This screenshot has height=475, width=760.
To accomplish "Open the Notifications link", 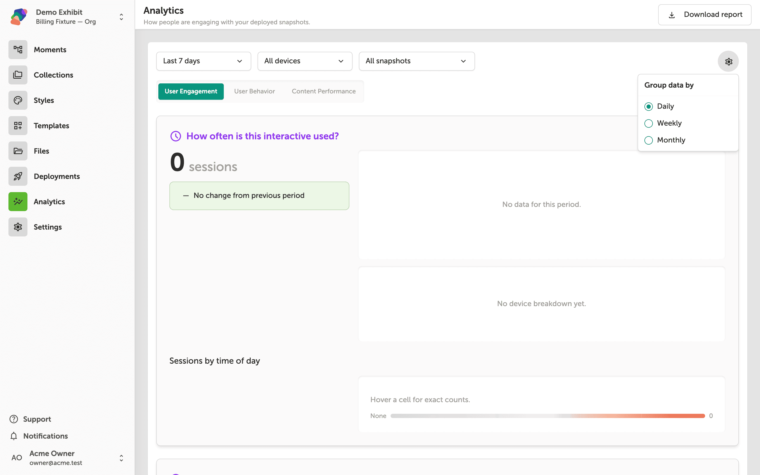I will tap(46, 436).
